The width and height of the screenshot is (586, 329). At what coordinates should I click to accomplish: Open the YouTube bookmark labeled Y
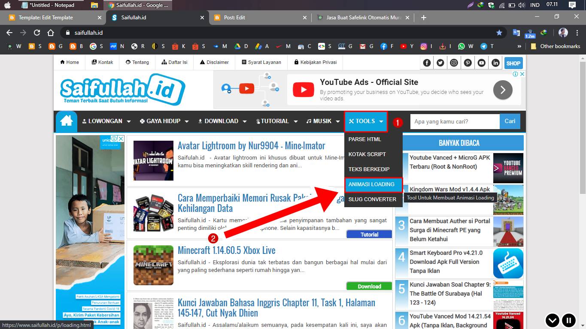click(408, 46)
